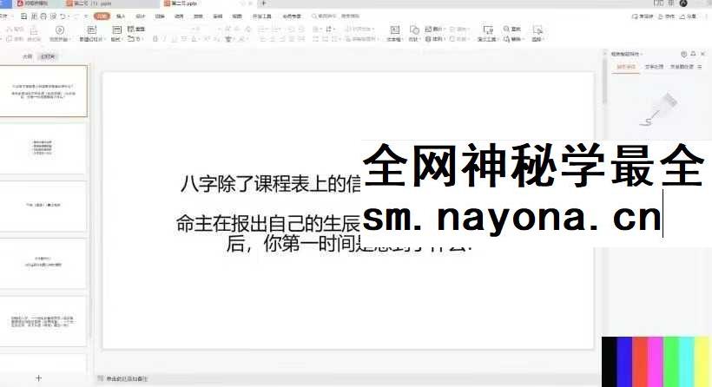
Task: Open the Undo history dropdown arrow
Action: click(x=68, y=16)
